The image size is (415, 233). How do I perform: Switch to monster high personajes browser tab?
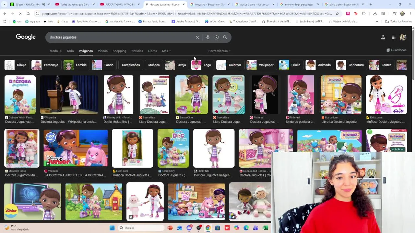click(x=299, y=5)
